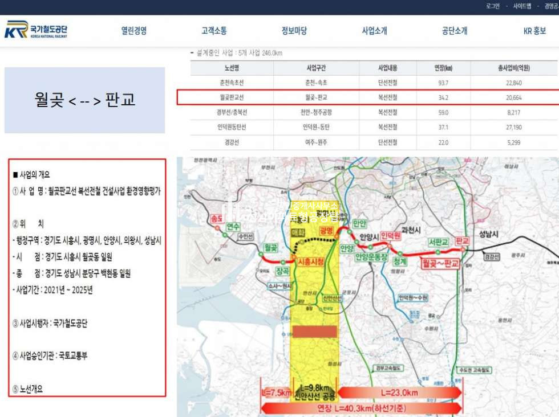Open the 사업소개 menu
559x417 pixels.
tap(374, 31)
